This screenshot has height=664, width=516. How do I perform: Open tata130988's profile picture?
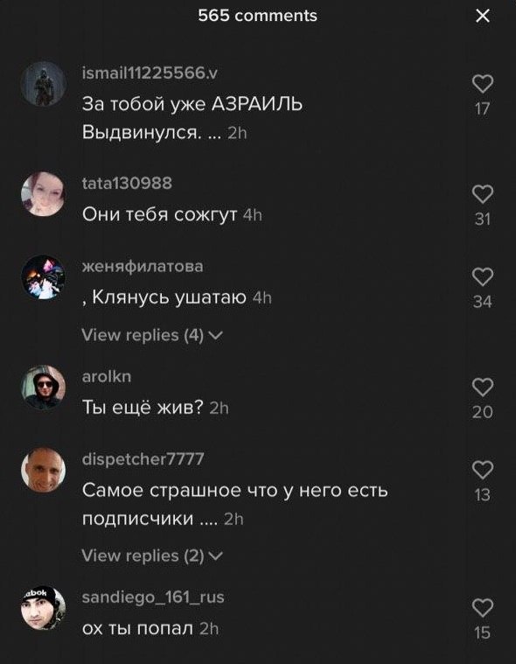click(43, 194)
